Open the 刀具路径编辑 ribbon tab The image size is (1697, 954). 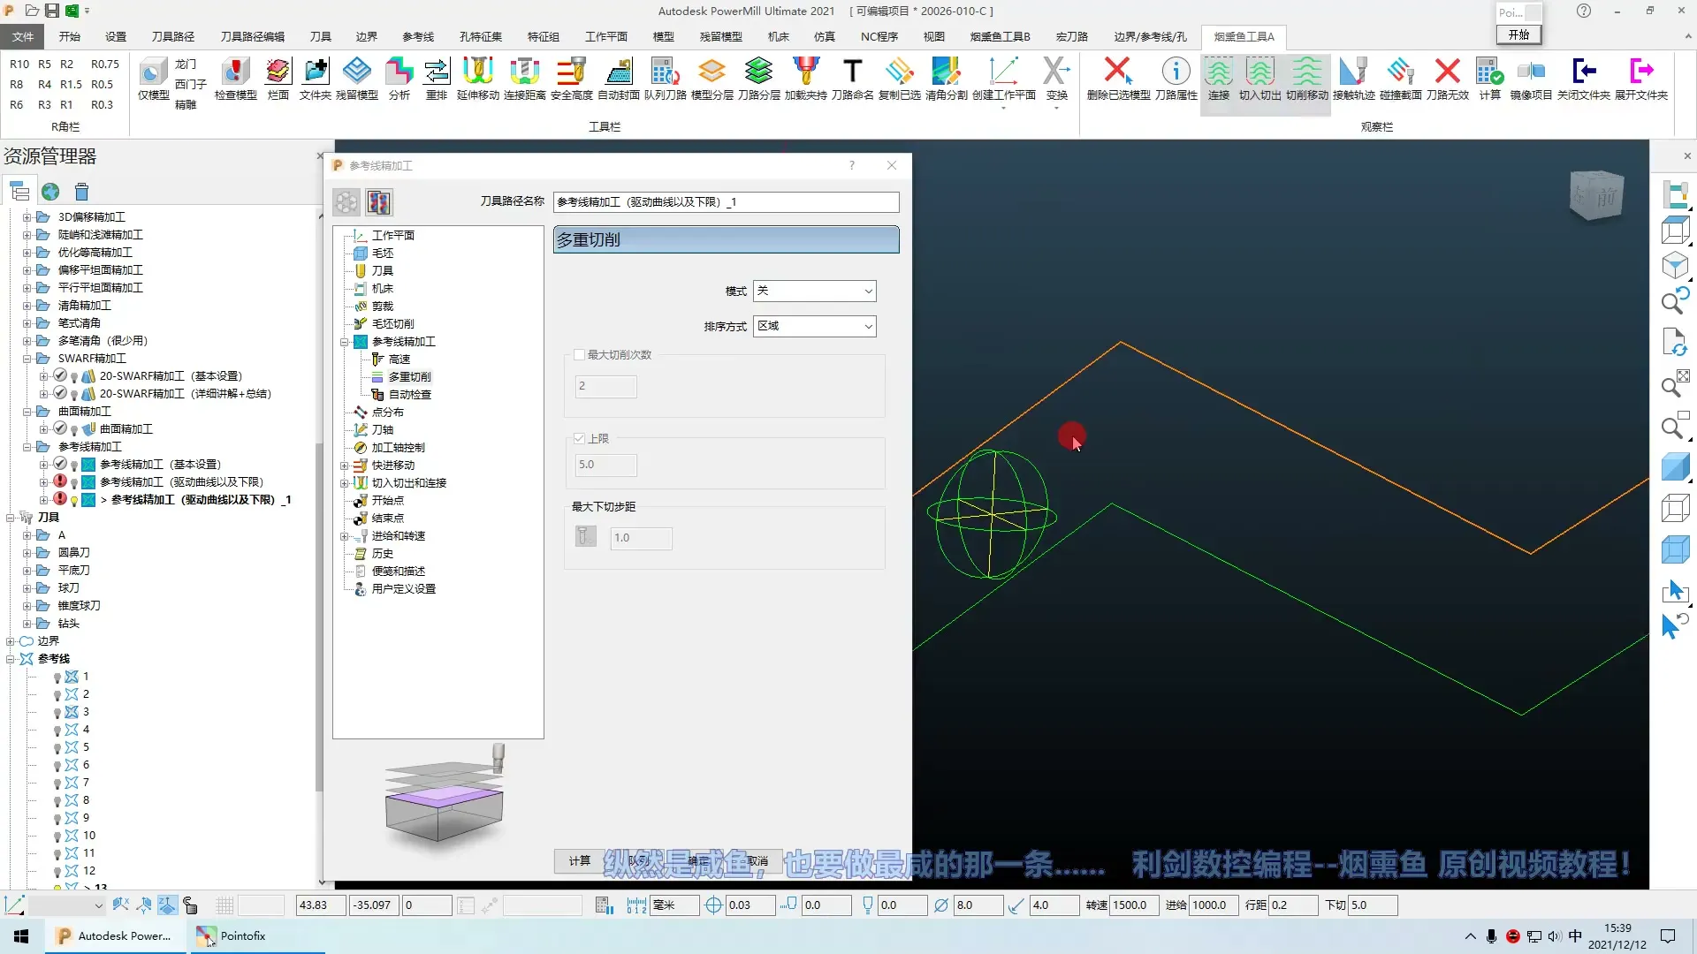click(252, 36)
